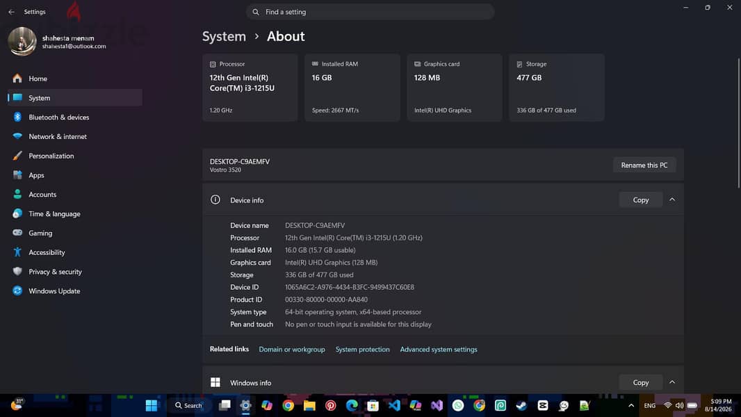
Task: Click Rename this PC button
Action: [x=644, y=165]
